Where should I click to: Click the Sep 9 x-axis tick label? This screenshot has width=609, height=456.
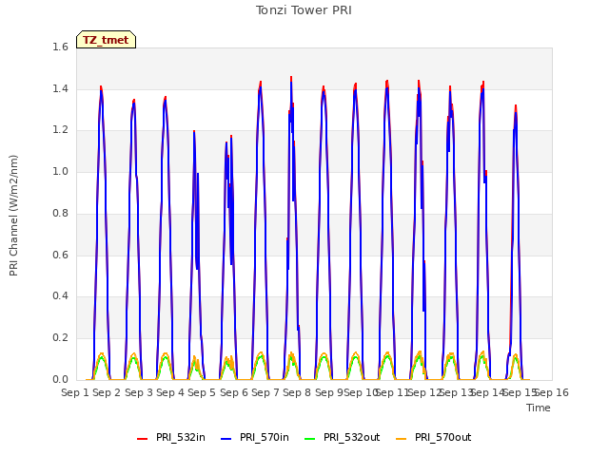pos(328,392)
